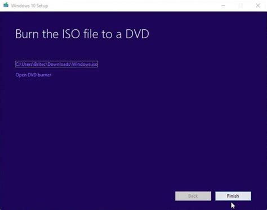Click the disabled maximize button
Viewport: 267px width, 210px height.
(241, 6)
